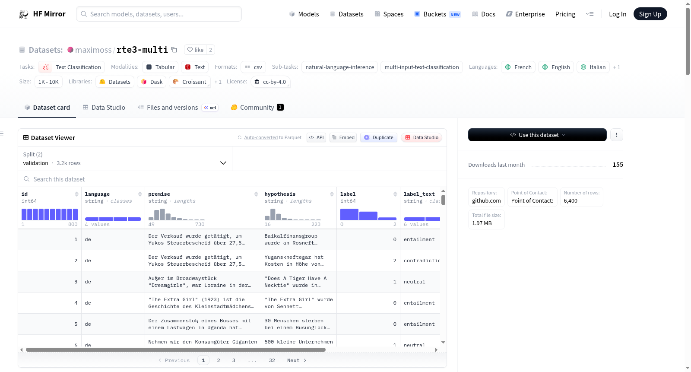This screenshot has height=372, width=691.
Task: Click the heart like button
Action: (195, 50)
